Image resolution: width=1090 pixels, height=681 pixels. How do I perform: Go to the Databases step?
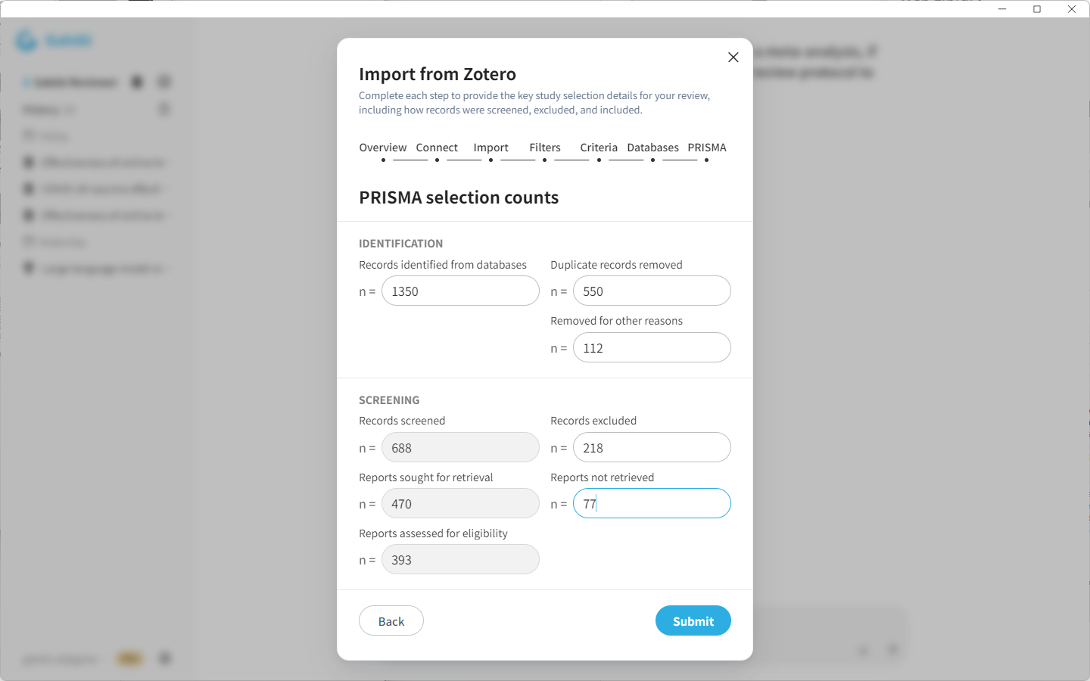[652, 148]
